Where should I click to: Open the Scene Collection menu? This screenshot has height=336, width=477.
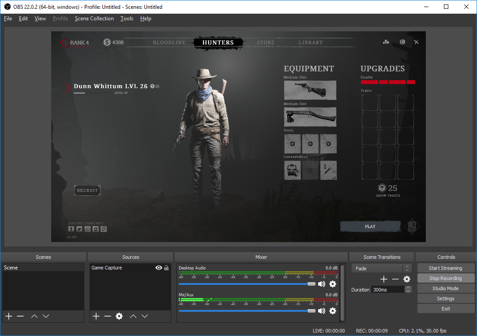click(x=94, y=19)
